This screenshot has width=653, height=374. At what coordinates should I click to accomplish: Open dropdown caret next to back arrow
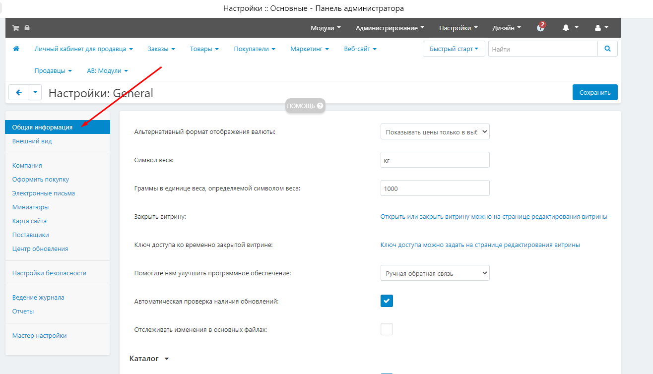tap(35, 92)
